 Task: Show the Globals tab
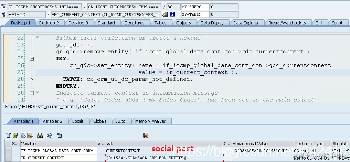[100, 121]
